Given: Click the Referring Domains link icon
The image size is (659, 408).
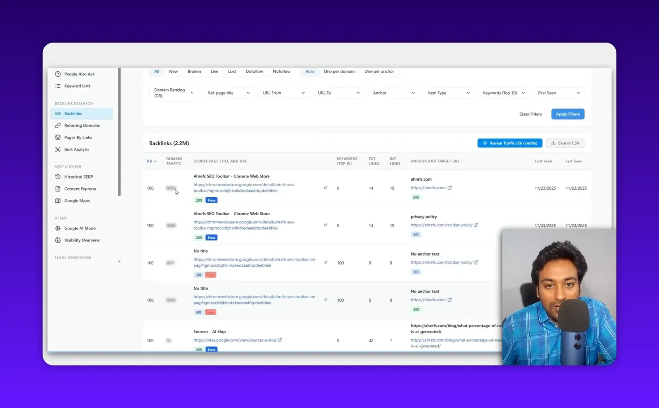Looking at the screenshot, I should 58,126.
